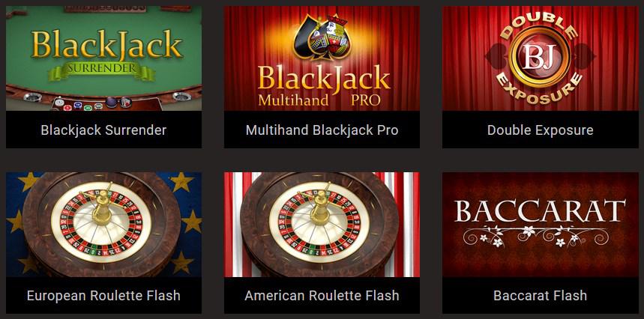Click a yellow star on EU flag background
644x319 pixels.
pos(182,180)
